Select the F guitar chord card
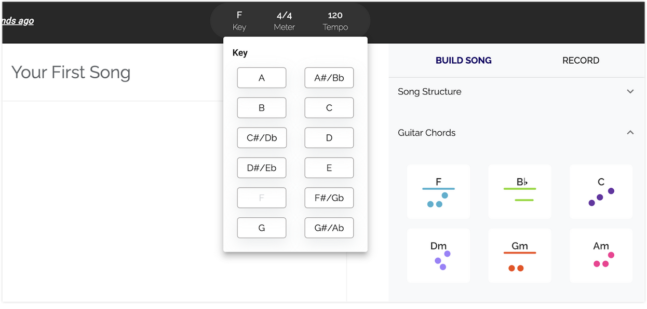 pyautogui.click(x=438, y=192)
